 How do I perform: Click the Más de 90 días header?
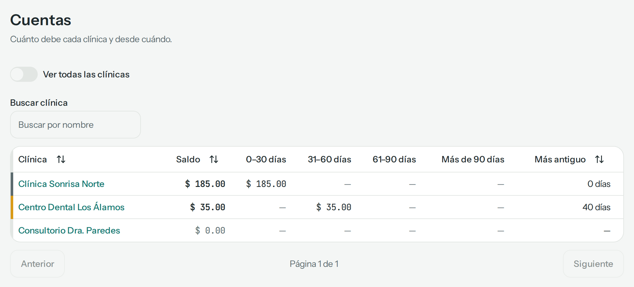click(473, 159)
